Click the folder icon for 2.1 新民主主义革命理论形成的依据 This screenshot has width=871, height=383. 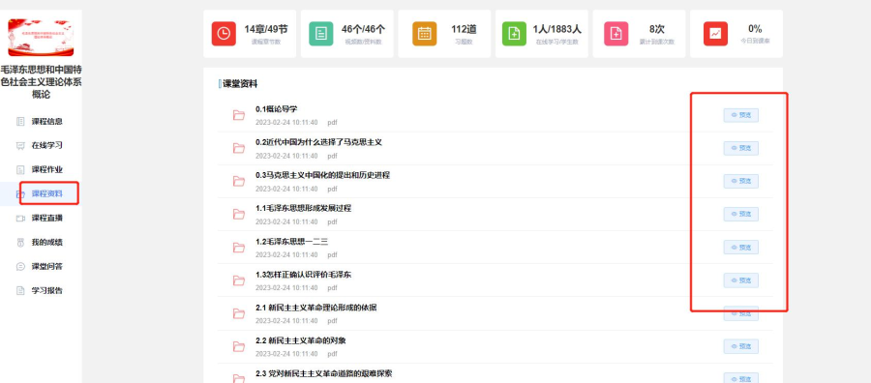pyautogui.click(x=239, y=313)
